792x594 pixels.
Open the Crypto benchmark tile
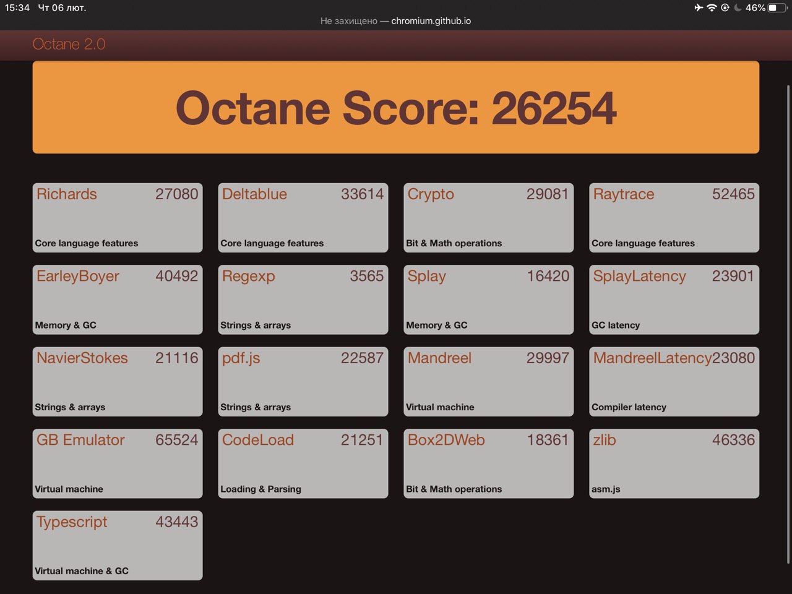point(489,217)
